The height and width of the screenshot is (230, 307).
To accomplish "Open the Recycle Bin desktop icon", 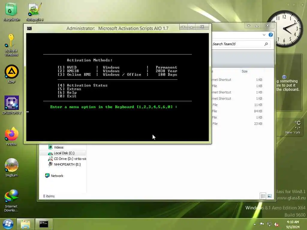I will click(11, 12).
